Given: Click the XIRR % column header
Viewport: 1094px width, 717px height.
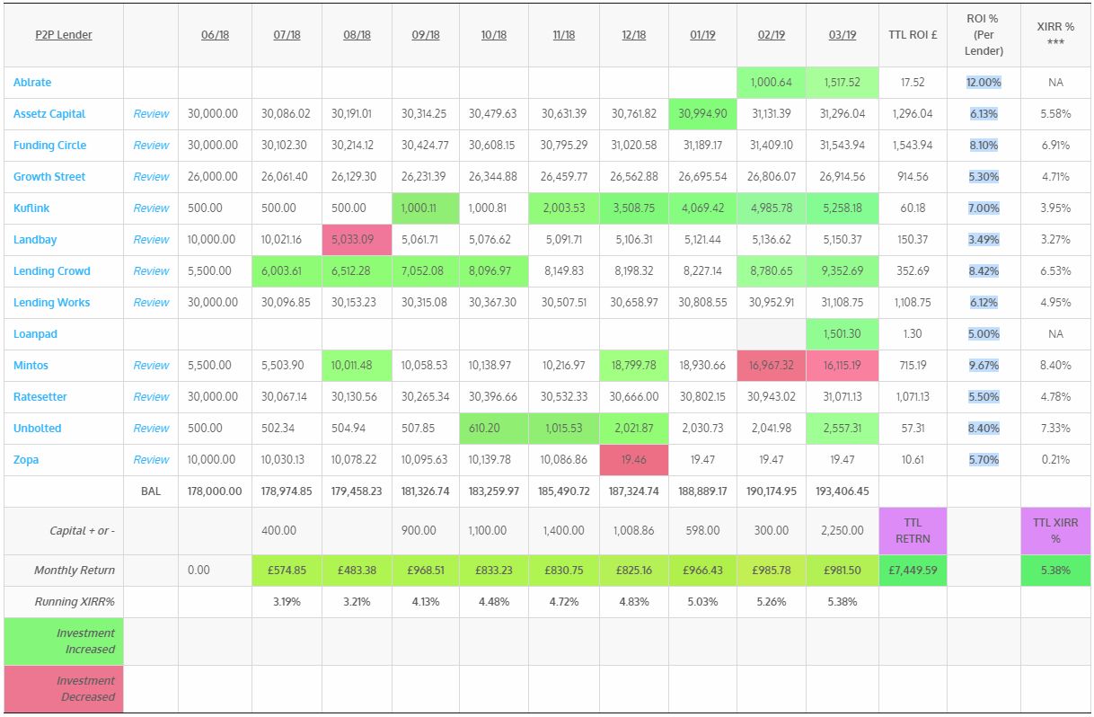Looking at the screenshot, I should 1055,35.
